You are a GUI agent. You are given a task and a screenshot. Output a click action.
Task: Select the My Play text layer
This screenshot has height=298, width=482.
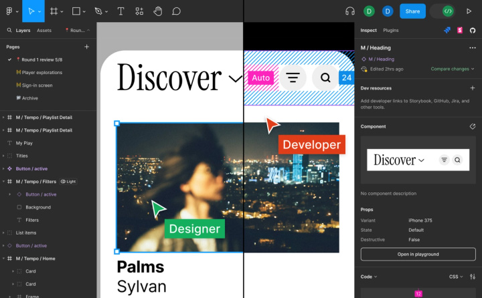pyautogui.click(x=24, y=143)
